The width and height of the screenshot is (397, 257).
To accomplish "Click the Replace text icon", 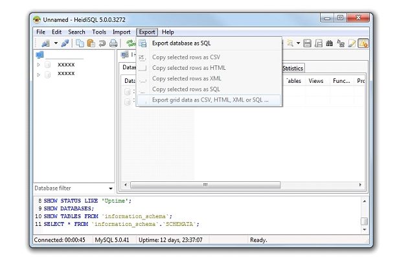I will (341, 43).
